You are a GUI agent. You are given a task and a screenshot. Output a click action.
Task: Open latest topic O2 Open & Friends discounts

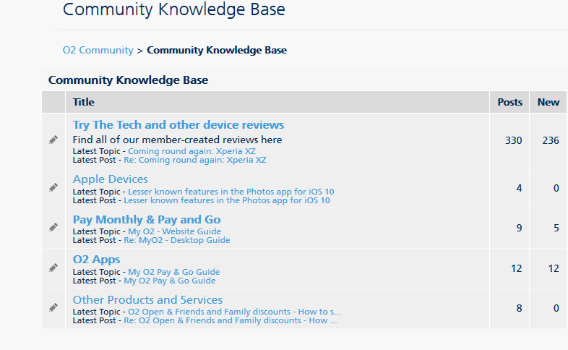[234, 312]
